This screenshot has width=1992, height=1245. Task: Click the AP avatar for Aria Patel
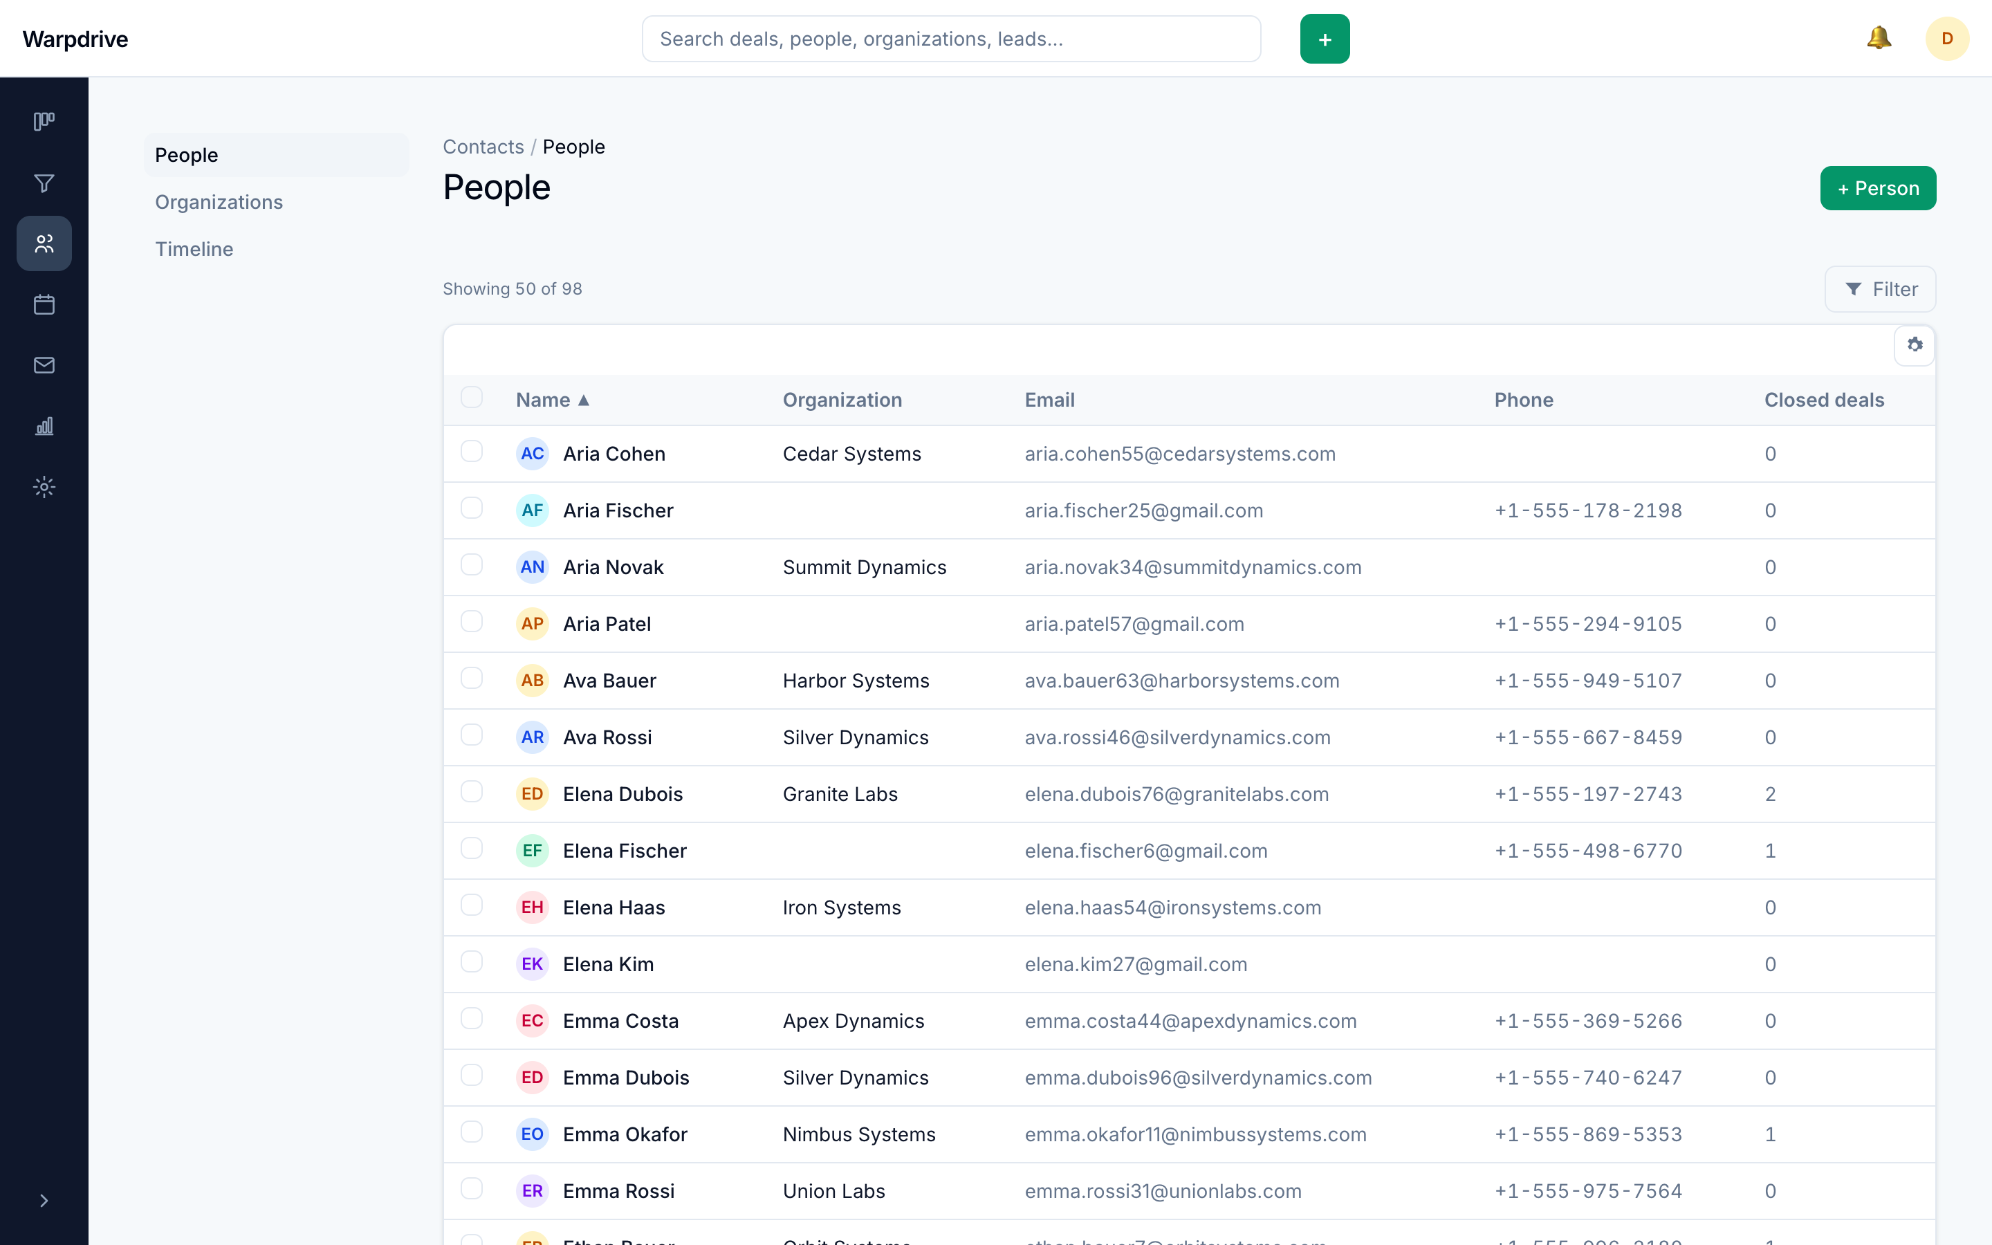point(533,624)
